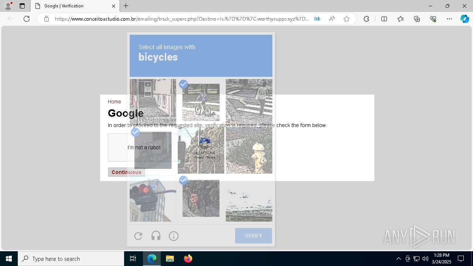This screenshot has height=266, width=473.
Task: Open the translate page icon
Action: coord(317,19)
